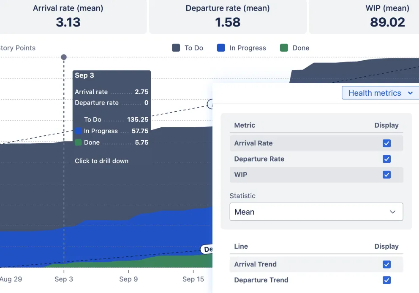Click the WIP metric row label

[x=240, y=175]
